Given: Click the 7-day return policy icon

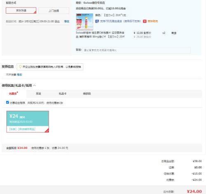Looking at the screenshot, I should (x=97, y=21).
